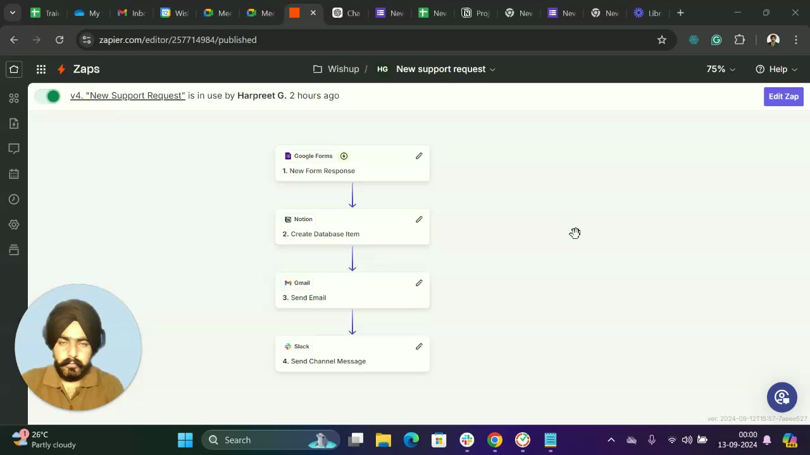Click the Edit Zap button
The image size is (810, 455).
[783, 97]
